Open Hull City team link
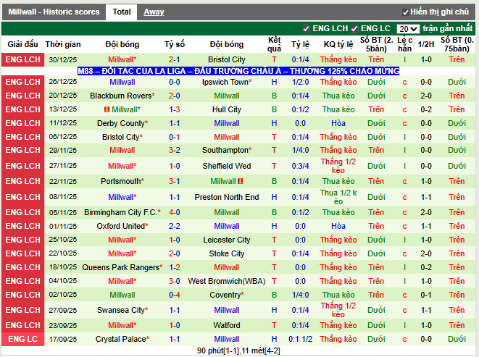 coord(227,109)
